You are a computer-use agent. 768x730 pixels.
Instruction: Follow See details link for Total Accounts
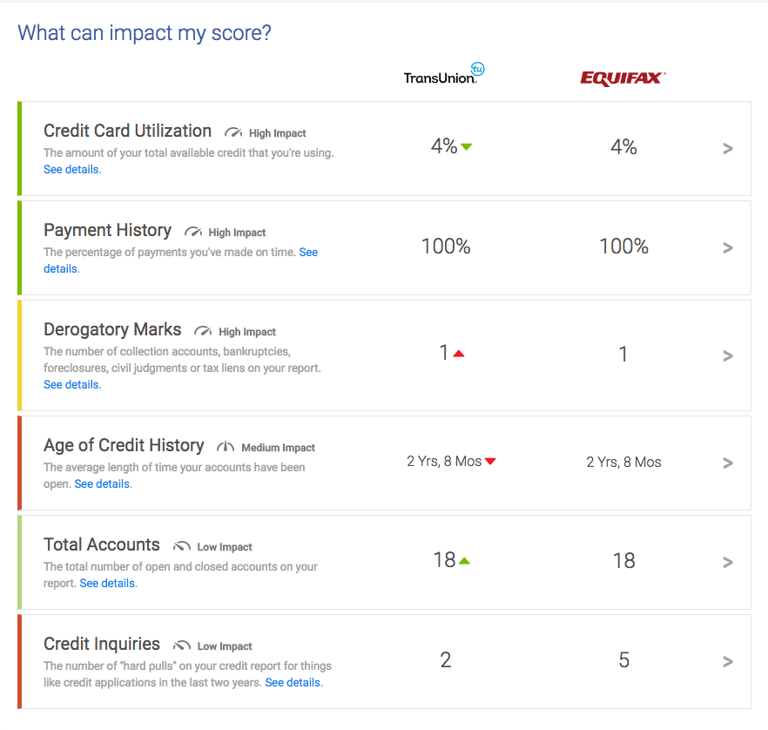pos(107,583)
